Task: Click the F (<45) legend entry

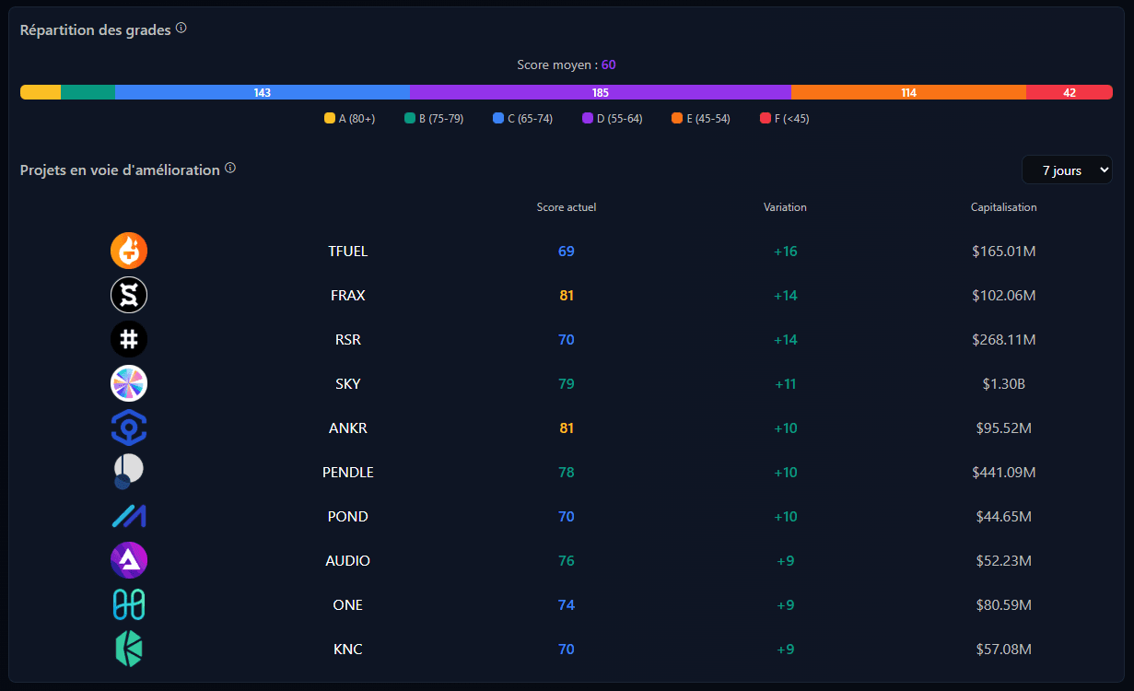Action: 784,119
